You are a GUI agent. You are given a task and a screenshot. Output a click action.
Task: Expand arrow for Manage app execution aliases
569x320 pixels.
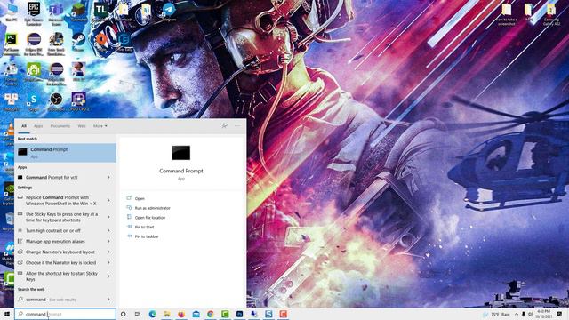(x=108, y=241)
